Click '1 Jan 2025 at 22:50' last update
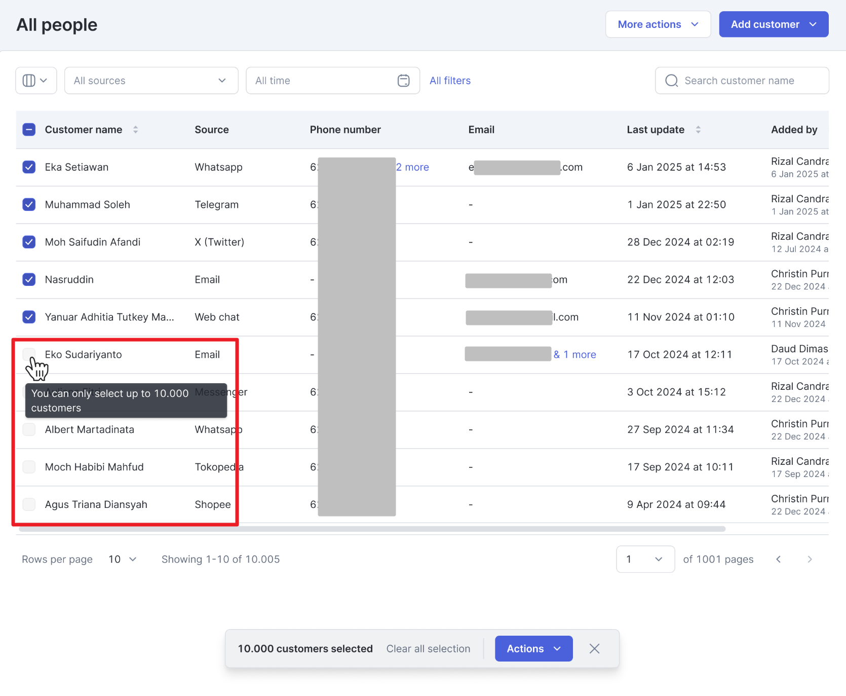Screen dimensions: 846x696 point(677,205)
